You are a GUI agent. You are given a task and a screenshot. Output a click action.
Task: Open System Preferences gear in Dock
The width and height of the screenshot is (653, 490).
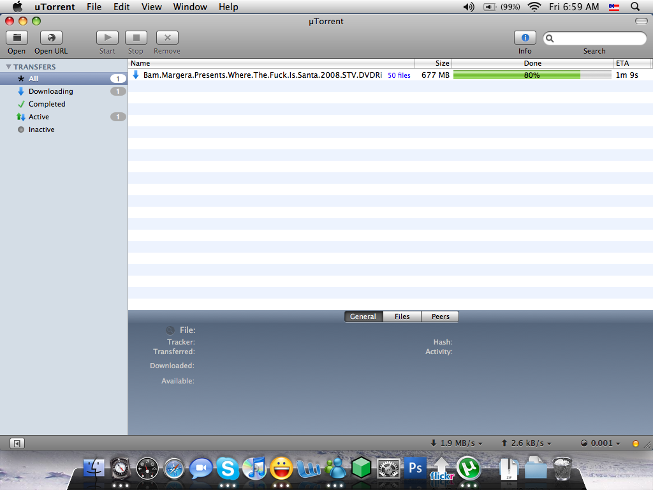(x=388, y=469)
